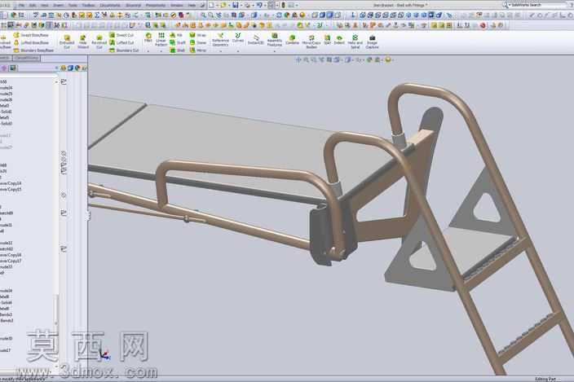Click the Revolved Cut tool
Viewport: 574px width, 382px height.
[99, 42]
